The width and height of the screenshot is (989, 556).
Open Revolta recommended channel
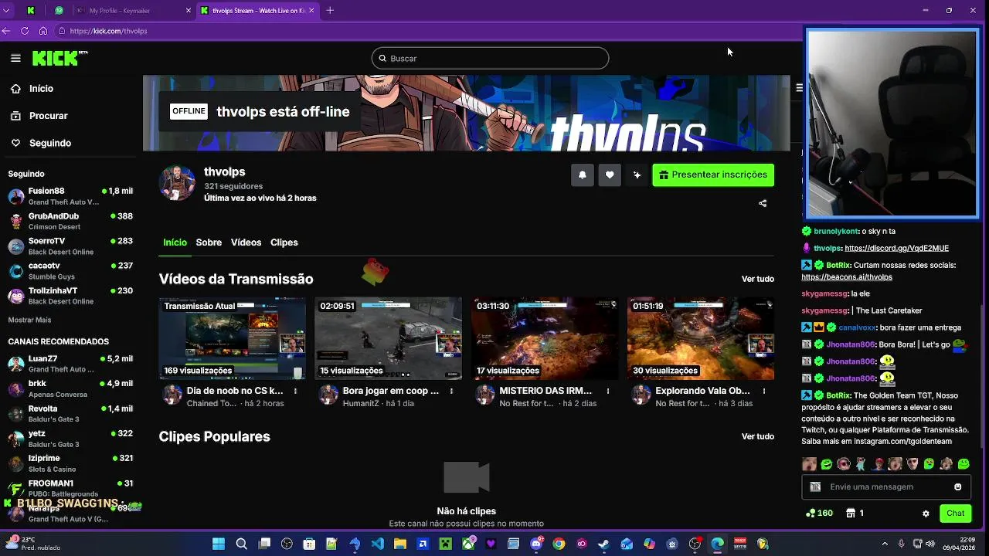[70, 414]
